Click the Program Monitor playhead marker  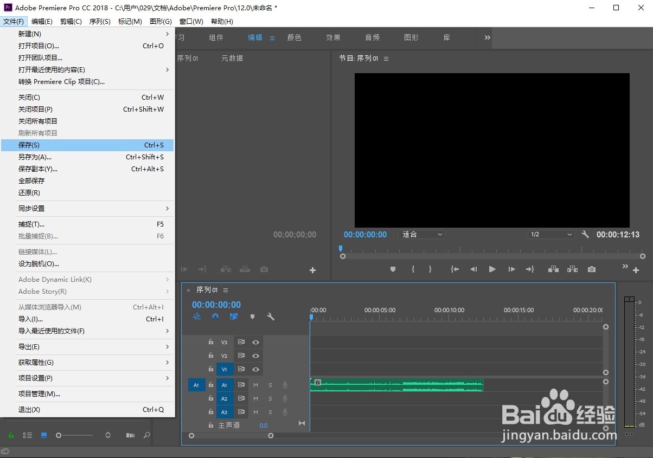pyautogui.click(x=341, y=248)
